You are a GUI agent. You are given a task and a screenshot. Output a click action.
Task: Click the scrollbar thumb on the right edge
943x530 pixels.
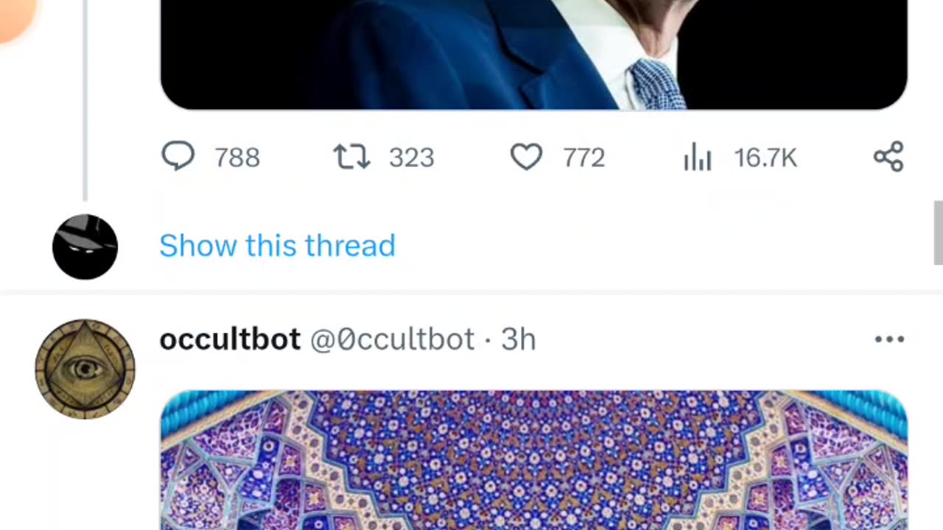(938, 232)
